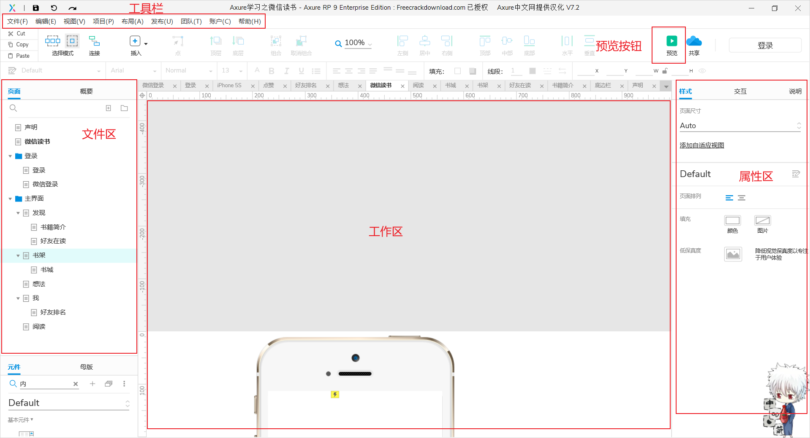Image resolution: width=810 pixels, height=438 pixels.
Task: Click the 登录 account login button at top right
Action: 765,46
